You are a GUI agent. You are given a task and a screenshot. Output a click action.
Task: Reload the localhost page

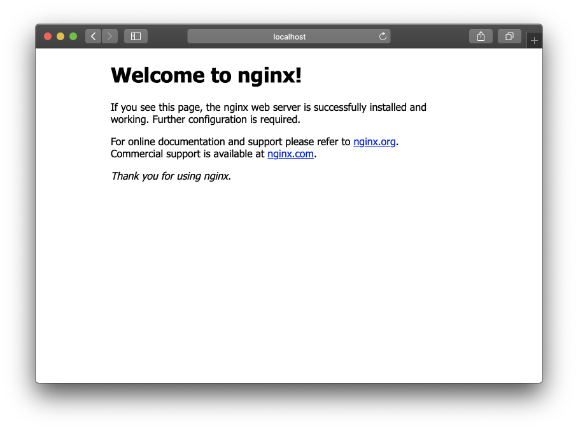click(x=383, y=36)
